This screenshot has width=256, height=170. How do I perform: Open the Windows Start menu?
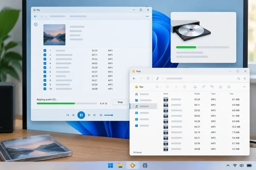click(111, 166)
